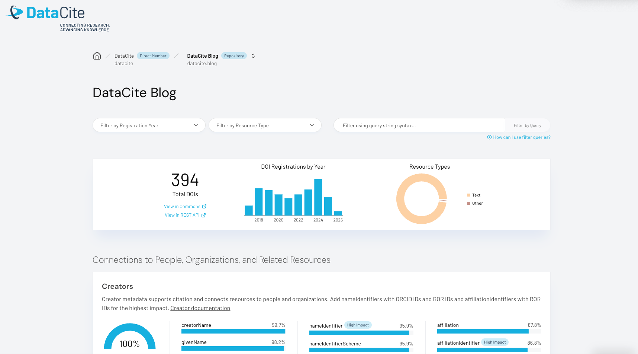Open the Filter by Registration Year dropdown

click(149, 125)
